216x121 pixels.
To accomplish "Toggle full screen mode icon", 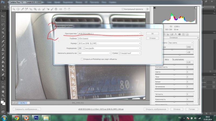I will pyautogui.click(x=147, y=9).
